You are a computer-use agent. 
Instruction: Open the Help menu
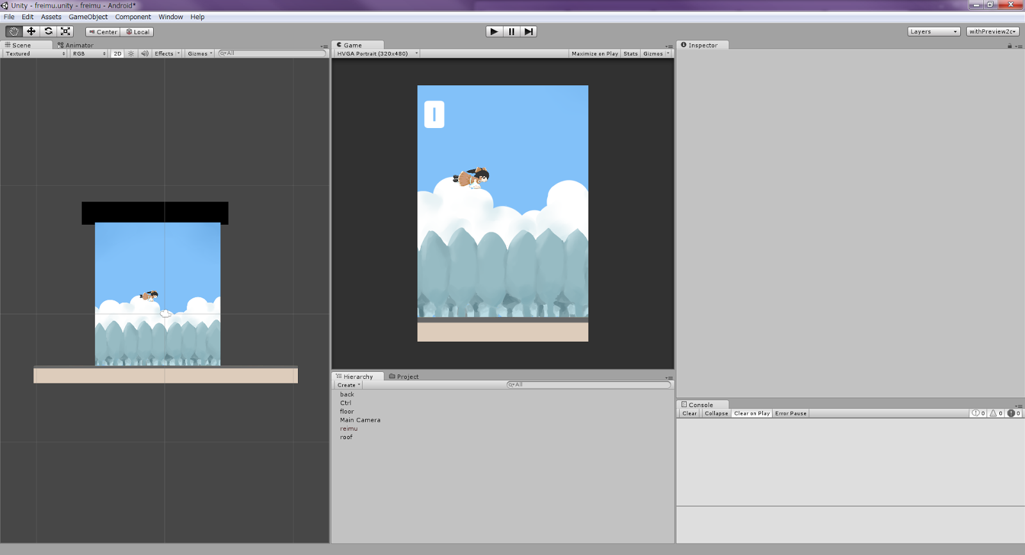pyautogui.click(x=197, y=17)
